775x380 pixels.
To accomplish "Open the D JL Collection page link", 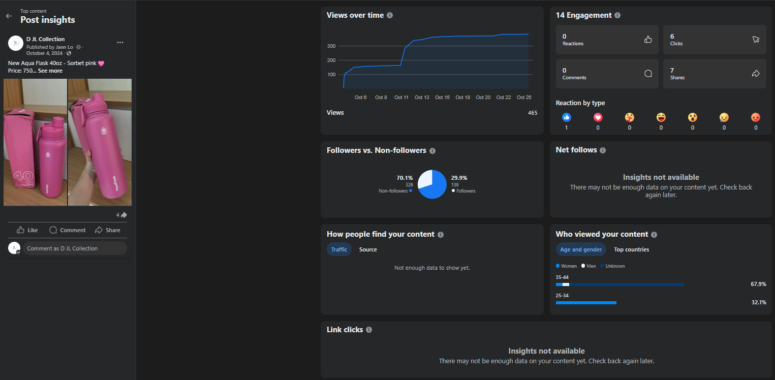I will click(45, 39).
